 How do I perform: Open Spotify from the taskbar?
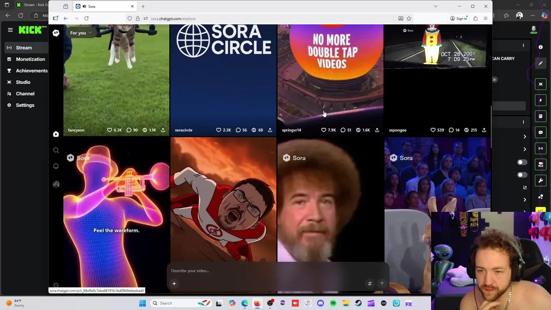[333, 303]
